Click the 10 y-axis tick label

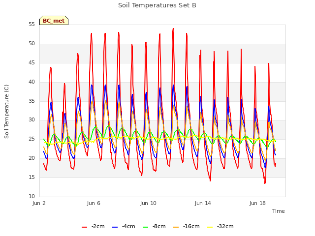(x=31, y=196)
